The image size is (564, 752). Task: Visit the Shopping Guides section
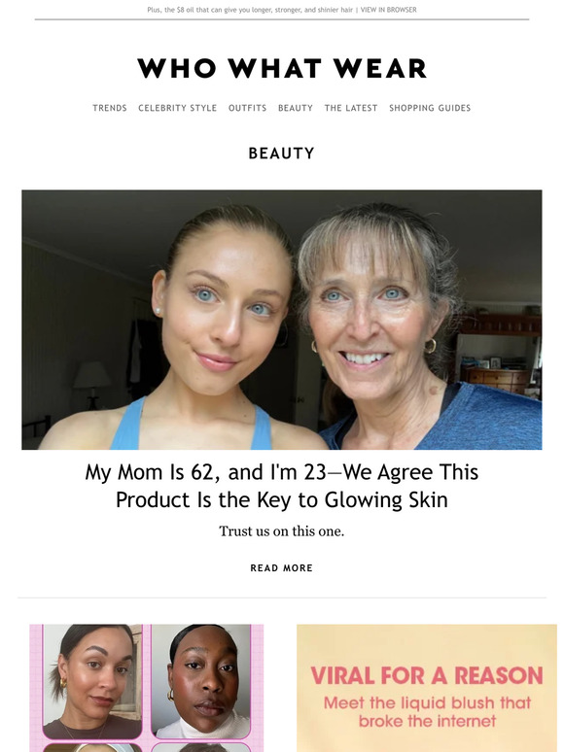430,108
